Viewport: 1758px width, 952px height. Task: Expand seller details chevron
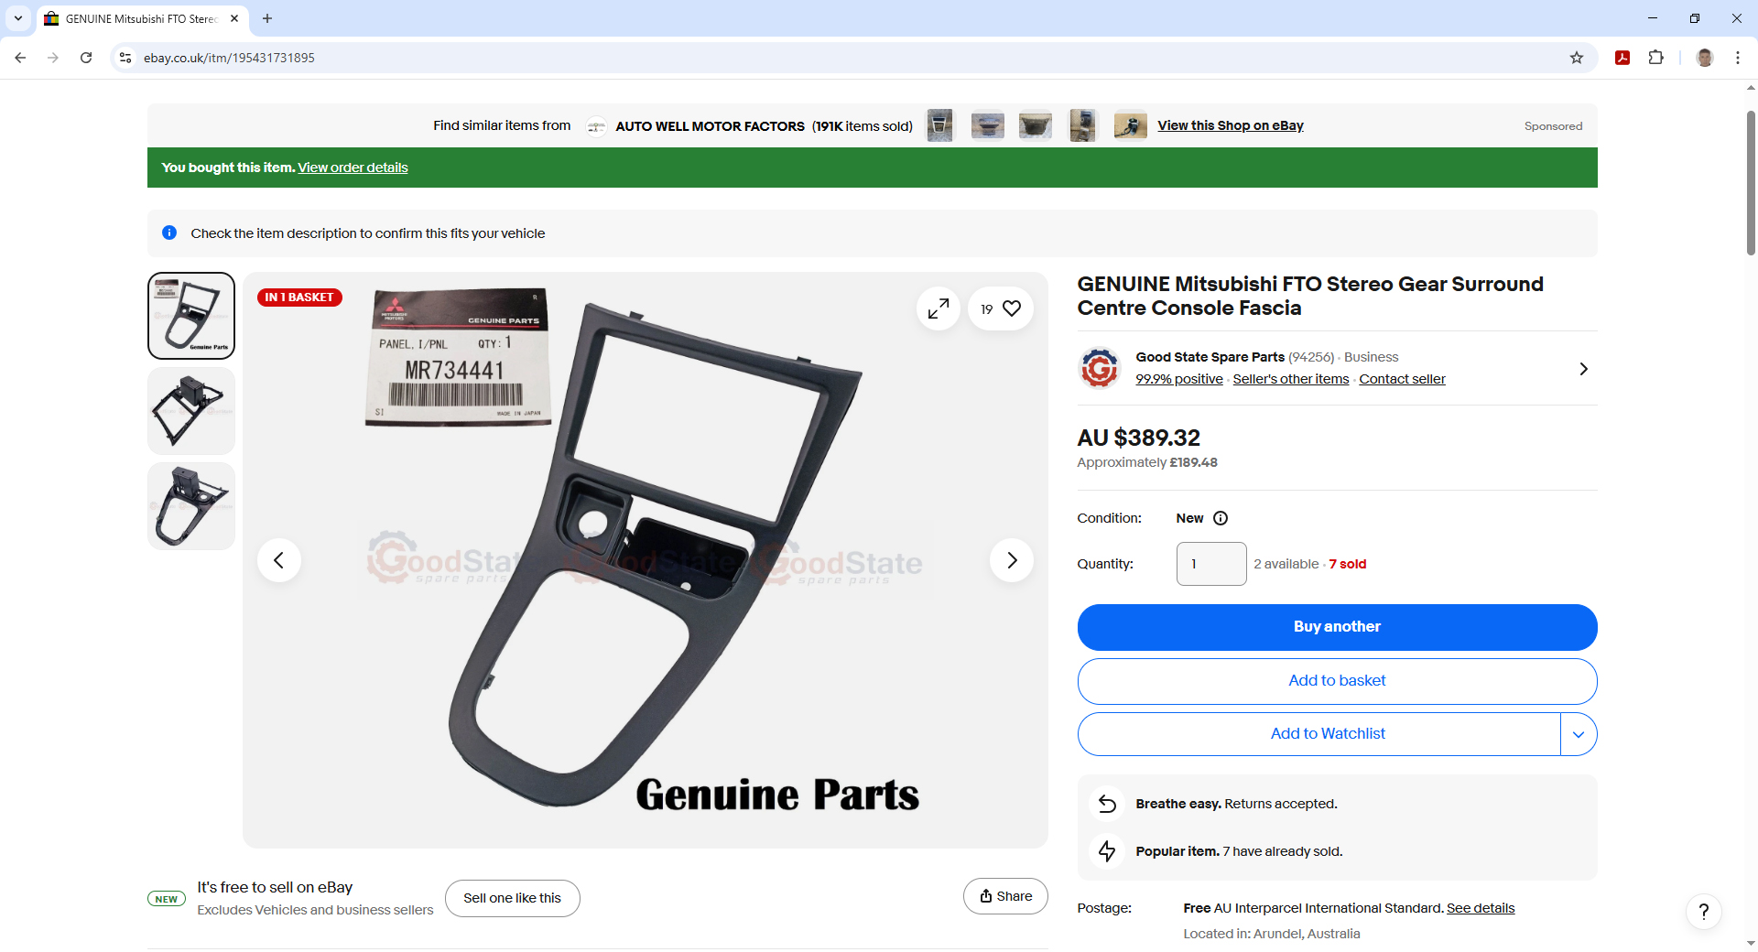1583,369
